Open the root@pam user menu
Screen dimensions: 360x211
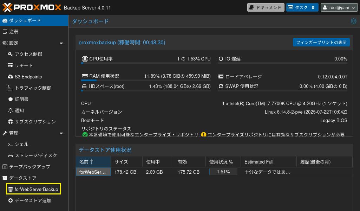click(x=339, y=7)
